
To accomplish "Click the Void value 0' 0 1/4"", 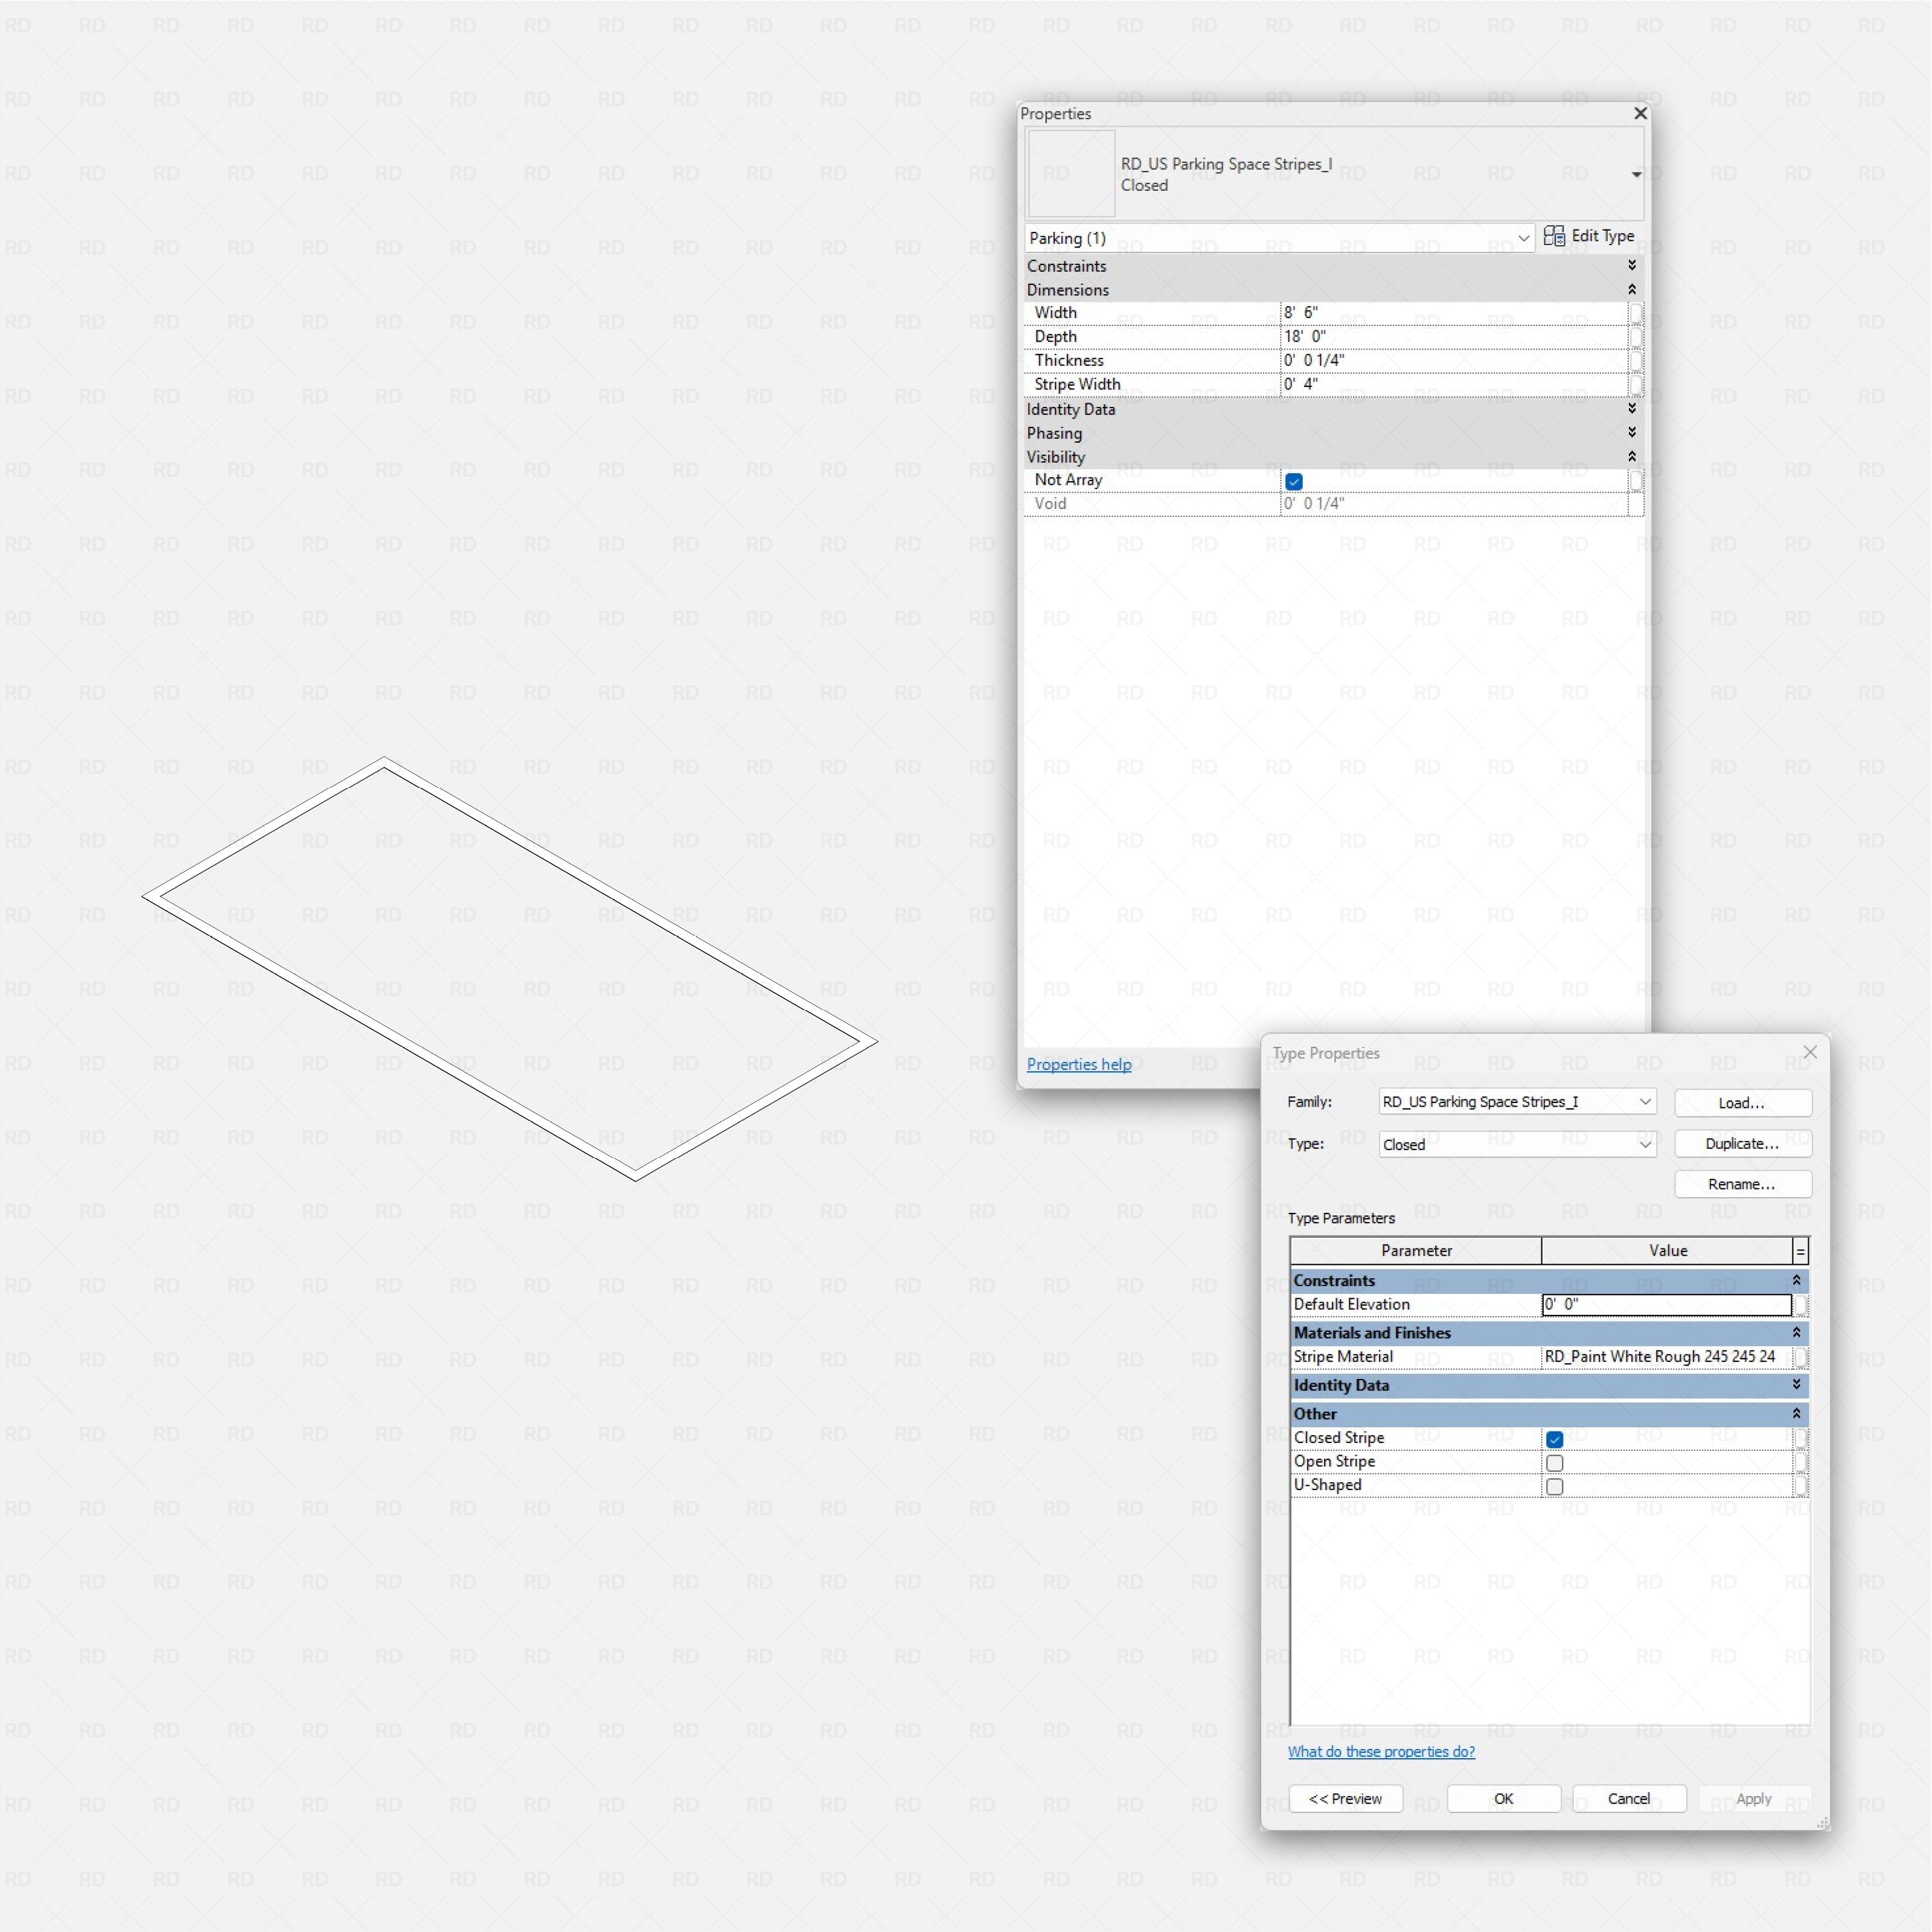I will (x=1454, y=503).
